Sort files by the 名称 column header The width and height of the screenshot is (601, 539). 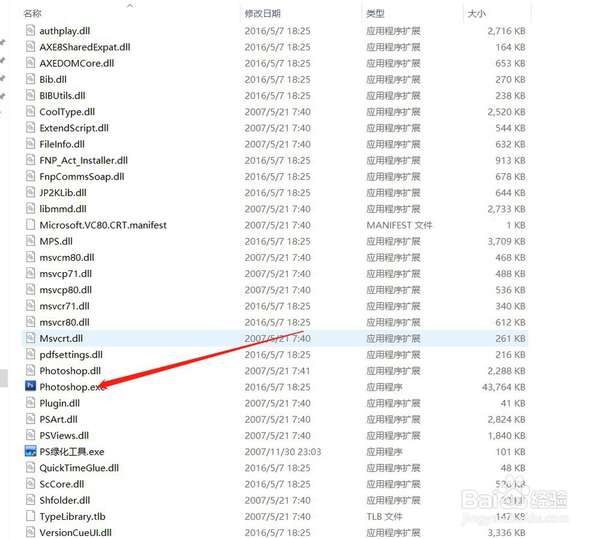point(32,13)
